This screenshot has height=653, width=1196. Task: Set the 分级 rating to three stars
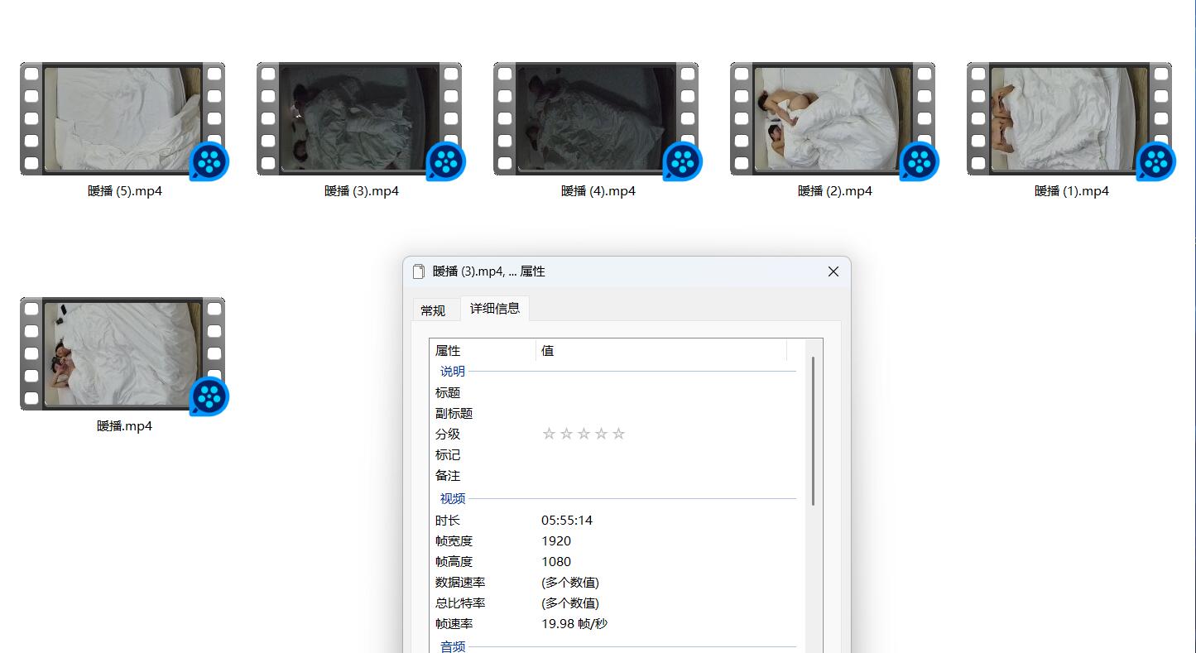(x=584, y=434)
